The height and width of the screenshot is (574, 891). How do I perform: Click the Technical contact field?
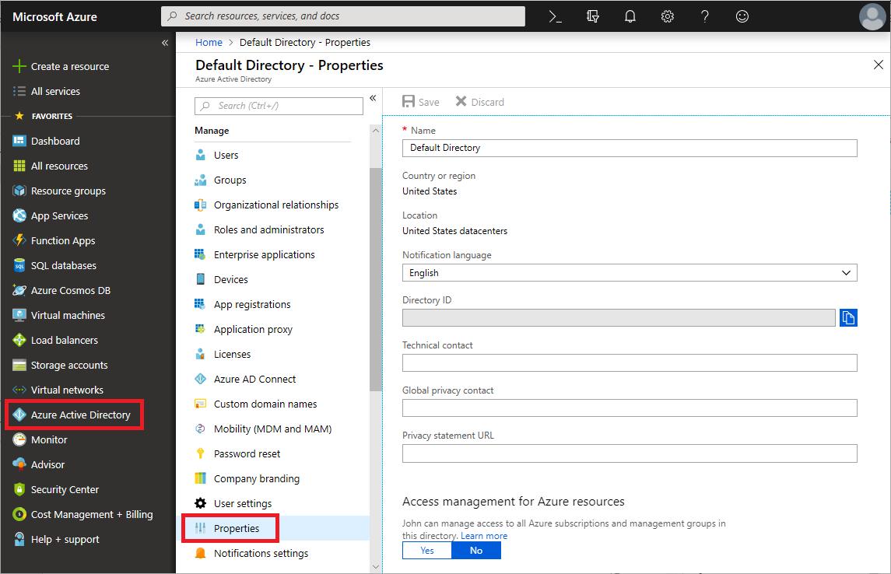[x=630, y=362]
